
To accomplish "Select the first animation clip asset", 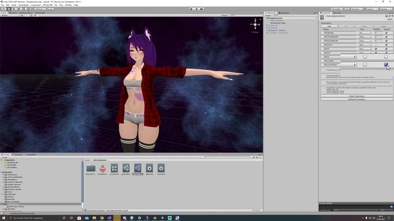I will (x=149, y=168).
